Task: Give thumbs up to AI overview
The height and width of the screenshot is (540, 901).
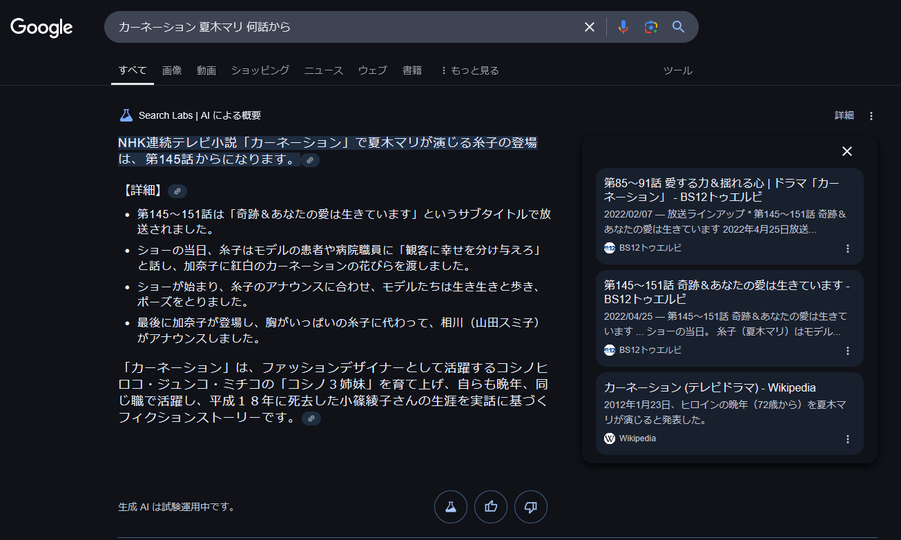Action: tap(491, 507)
